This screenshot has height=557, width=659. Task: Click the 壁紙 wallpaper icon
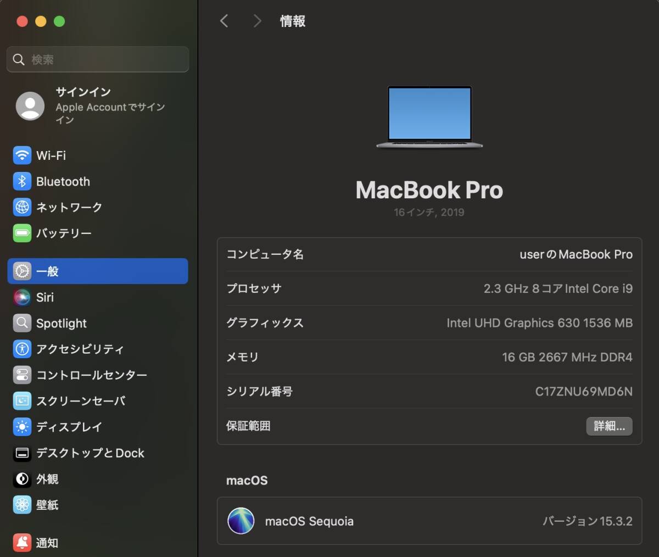[x=22, y=505]
